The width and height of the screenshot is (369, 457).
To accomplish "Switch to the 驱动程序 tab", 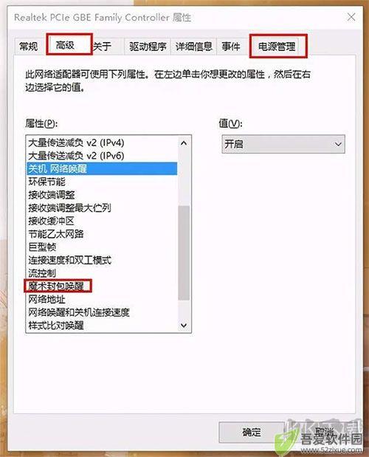I will pos(148,47).
